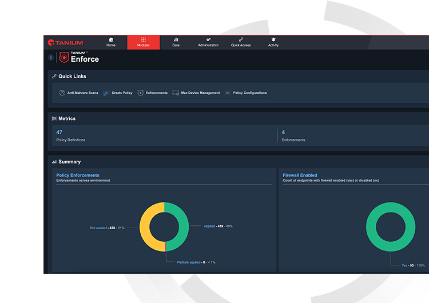429x303 pixels.
Task: Click the Data bar chart icon
Action: 176,39
